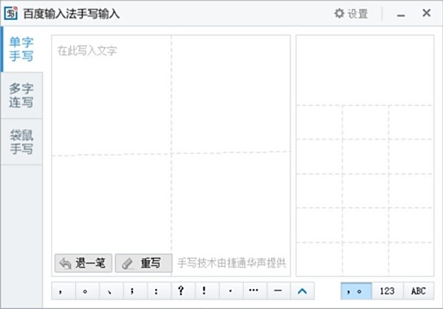
Task: Insert the exclamation mark key
Action: point(205,291)
